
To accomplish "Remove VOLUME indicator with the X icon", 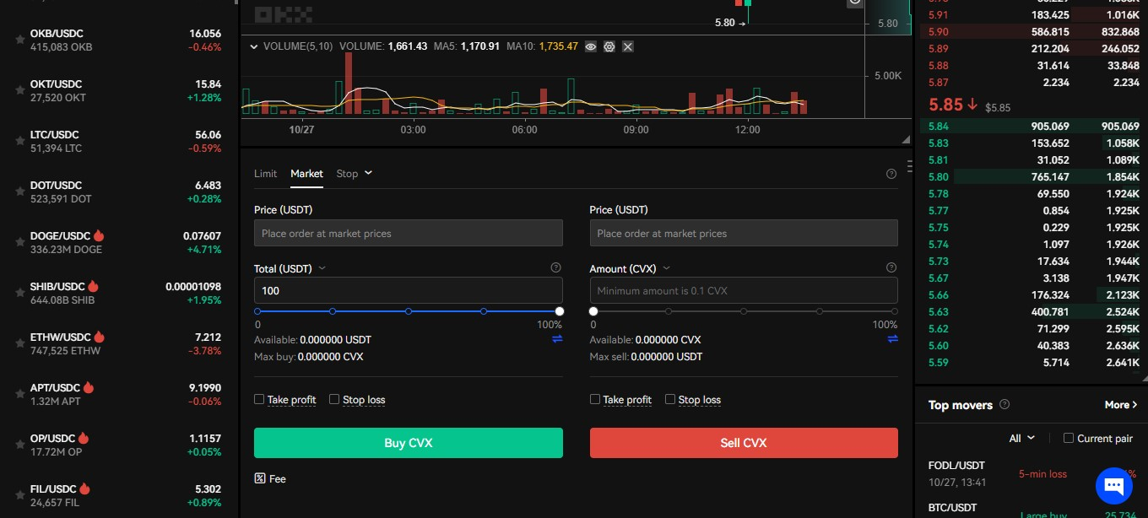I will coord(628,46).
